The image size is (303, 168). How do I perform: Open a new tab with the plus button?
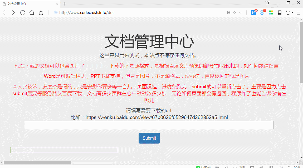(x=65, y=4)
